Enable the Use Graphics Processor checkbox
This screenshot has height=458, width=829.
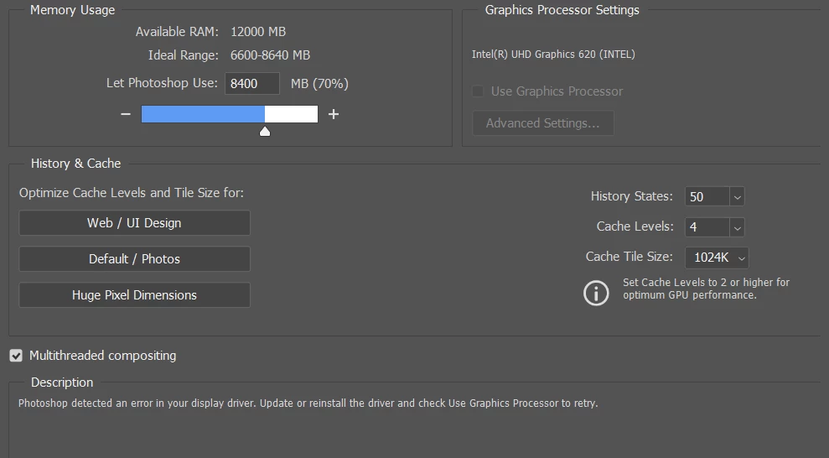tap(478, 91)
